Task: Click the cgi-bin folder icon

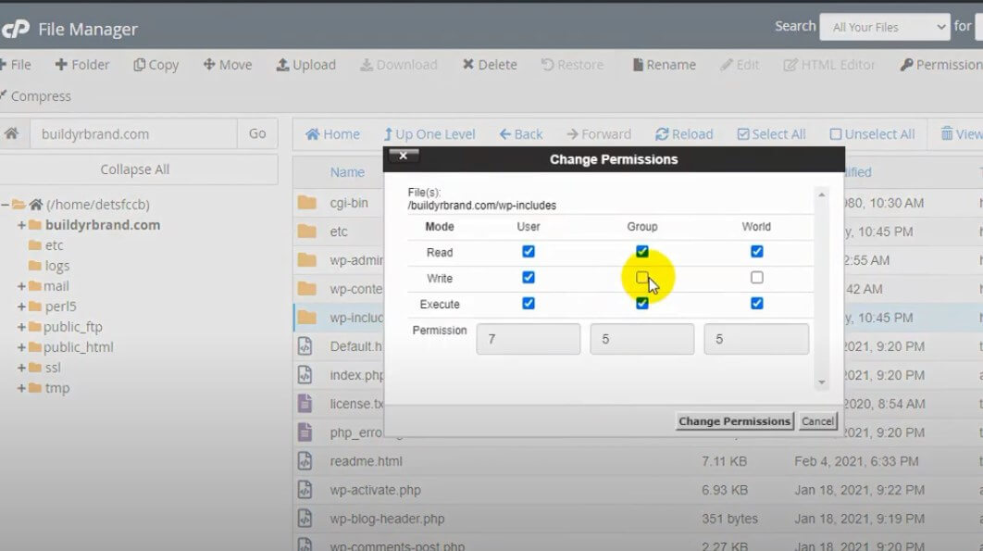Action: [306, 202]
